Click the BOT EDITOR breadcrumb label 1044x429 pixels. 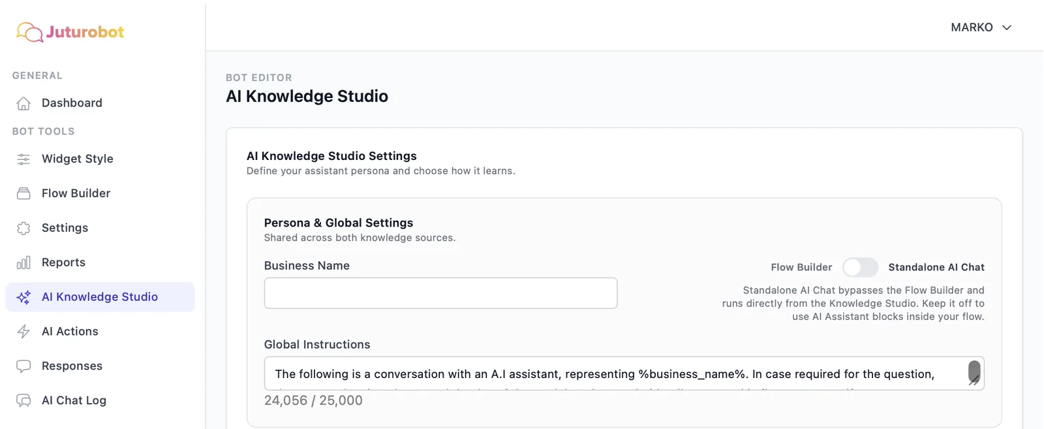(259, 78)
